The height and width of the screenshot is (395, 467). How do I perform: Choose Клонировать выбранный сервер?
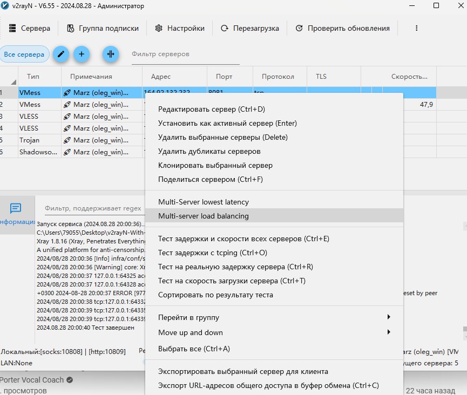tap(215, 165)
